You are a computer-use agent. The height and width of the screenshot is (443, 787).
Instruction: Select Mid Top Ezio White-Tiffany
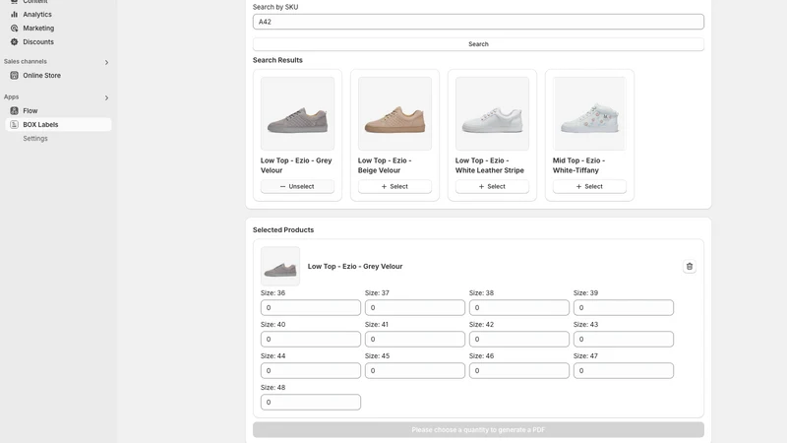coord(589,186)
